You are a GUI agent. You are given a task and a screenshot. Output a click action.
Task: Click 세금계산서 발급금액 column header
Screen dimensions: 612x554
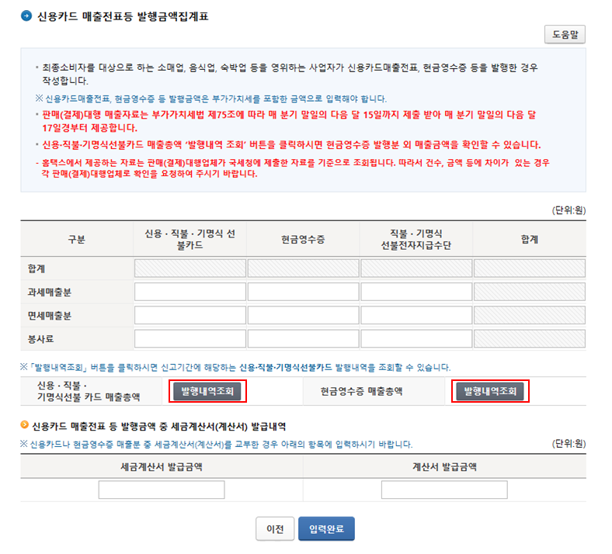tap(162, 466)
